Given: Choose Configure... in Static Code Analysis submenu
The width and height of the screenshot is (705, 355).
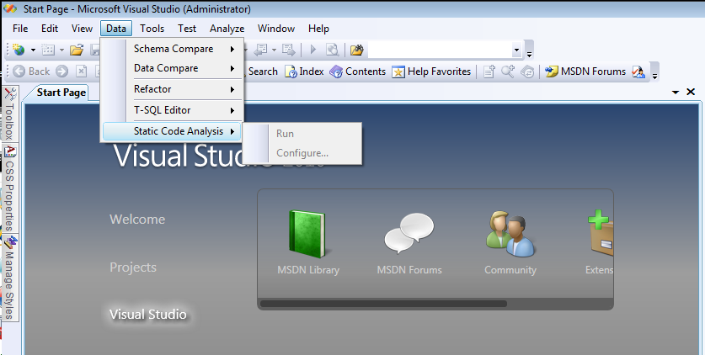Looking at the screenshot, I should tap(302, 153).
